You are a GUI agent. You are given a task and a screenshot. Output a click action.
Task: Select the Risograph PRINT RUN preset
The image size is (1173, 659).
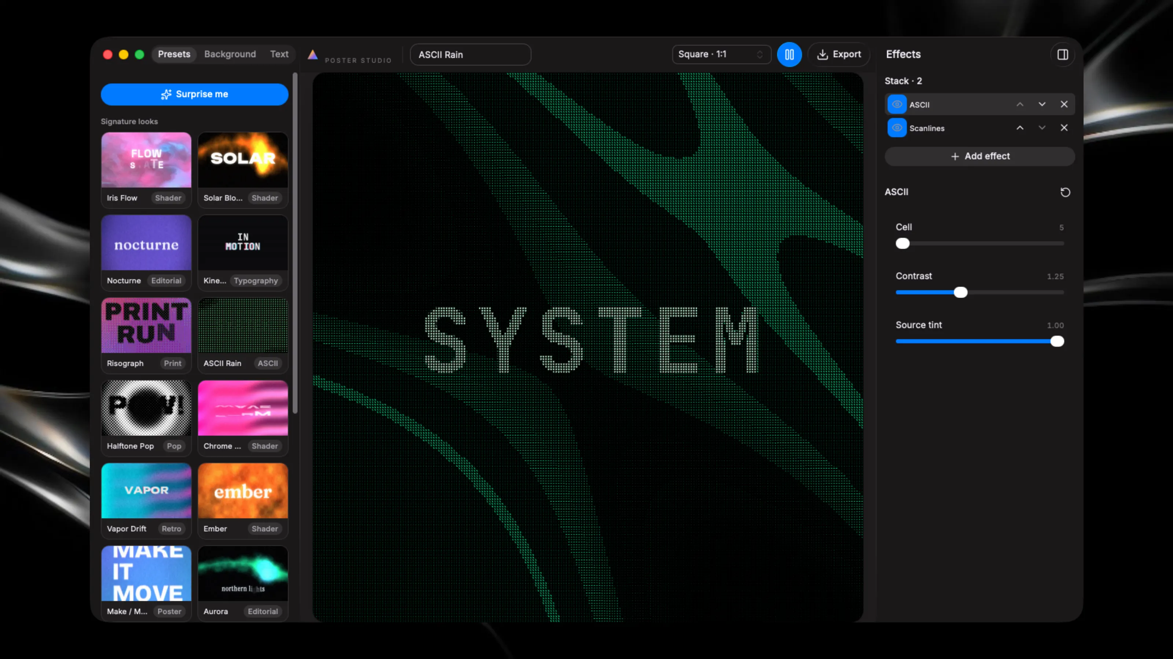coord(146,325)
